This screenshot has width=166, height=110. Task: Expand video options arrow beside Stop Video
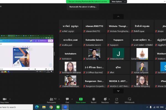(x=10, y=99)
